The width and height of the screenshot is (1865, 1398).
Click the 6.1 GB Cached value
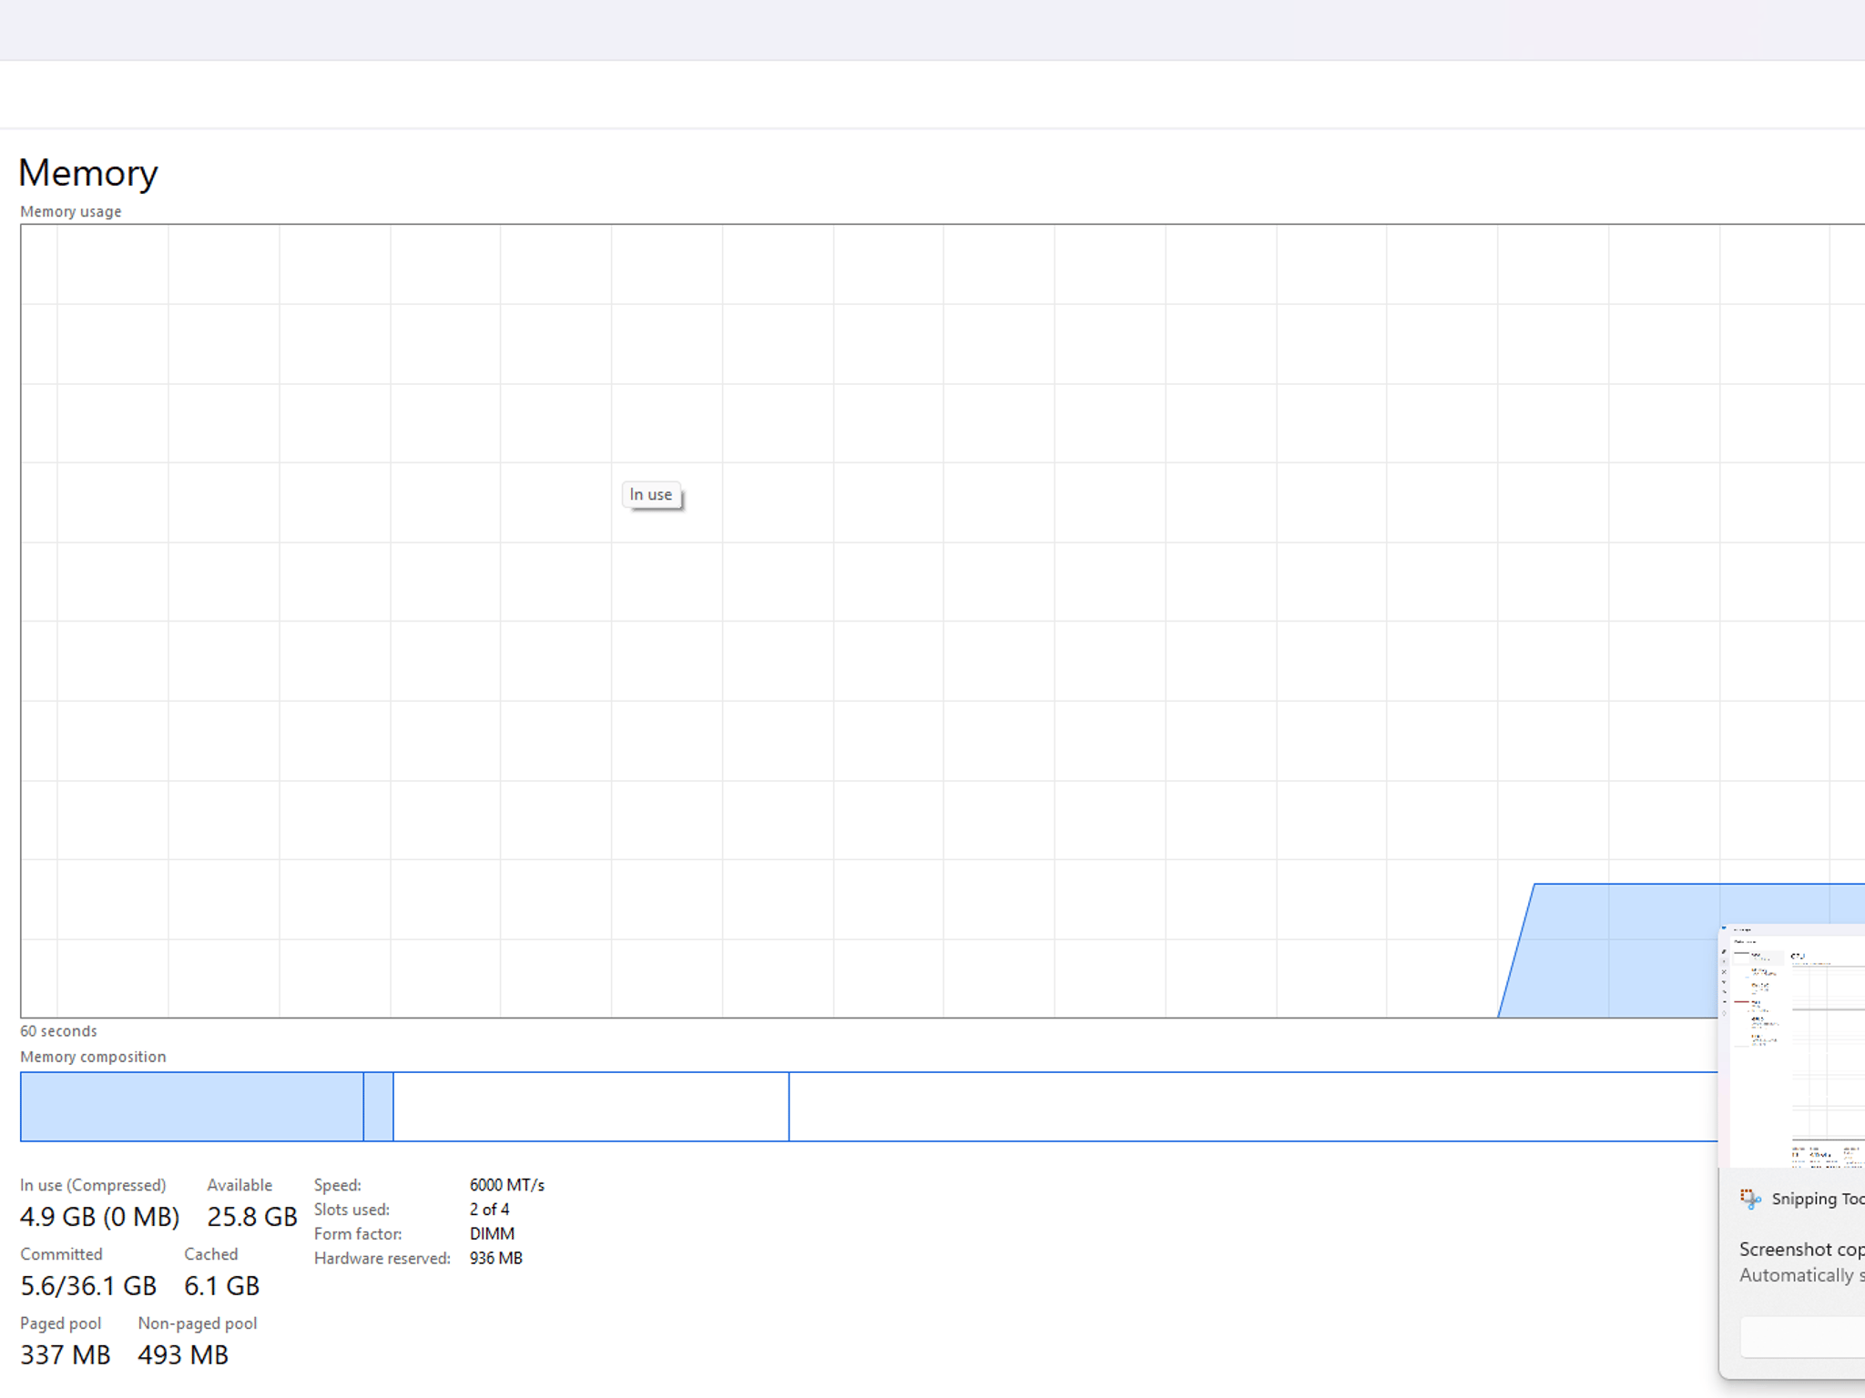[x=222, y=1286]
